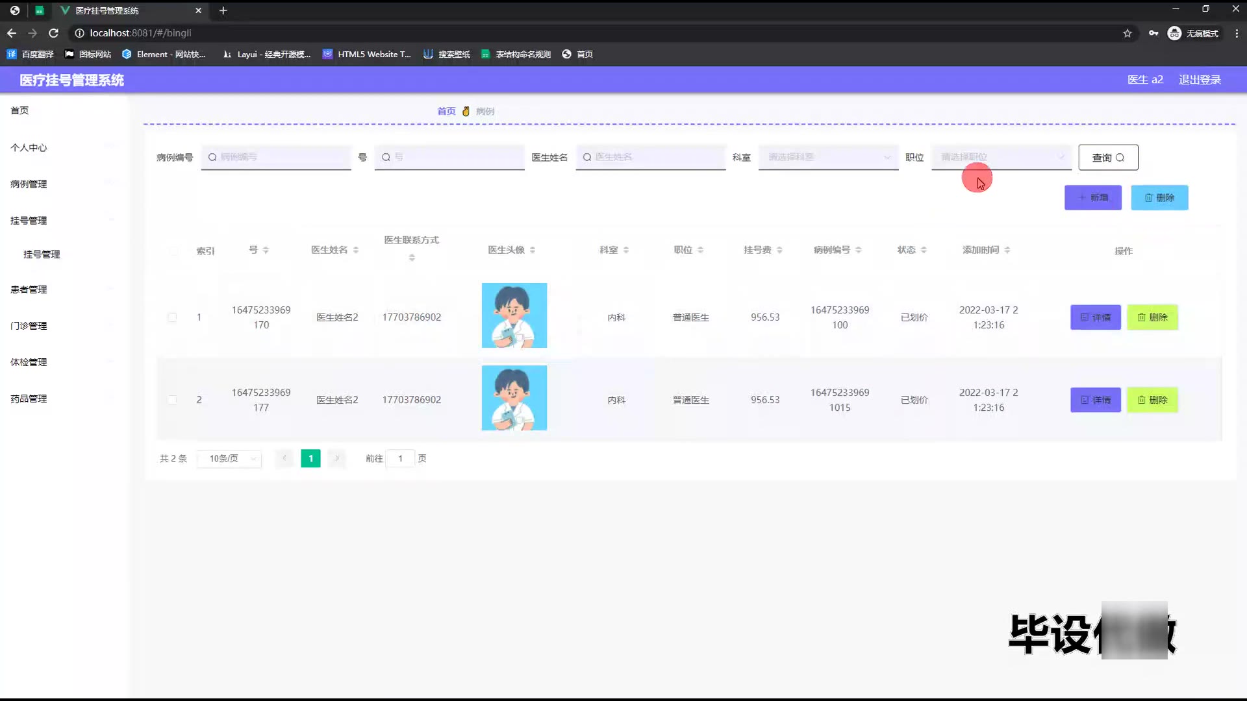This screenshot has width=1247, height=701.
Task: Select 药品管理 in the sidebar
Action: point(29,399)
